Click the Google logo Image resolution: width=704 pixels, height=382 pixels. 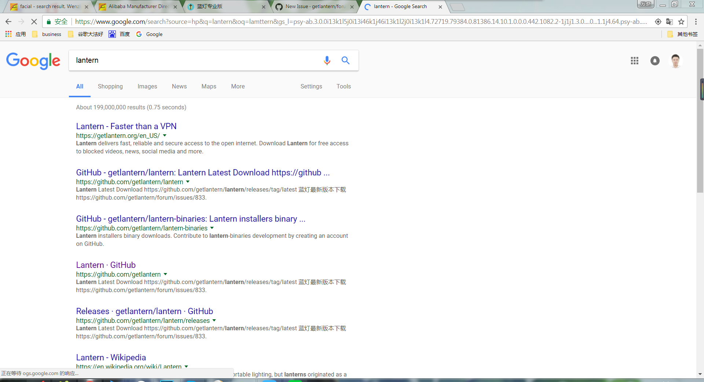pos(33,61)
